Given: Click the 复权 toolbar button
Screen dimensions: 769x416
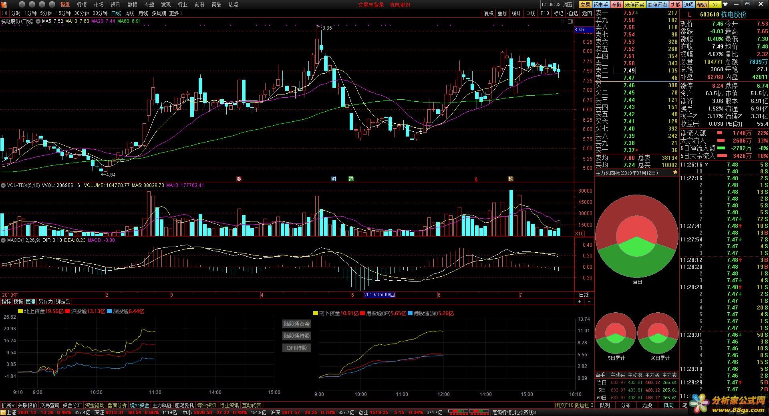Looking at the screenshot, I should (489, 13).
